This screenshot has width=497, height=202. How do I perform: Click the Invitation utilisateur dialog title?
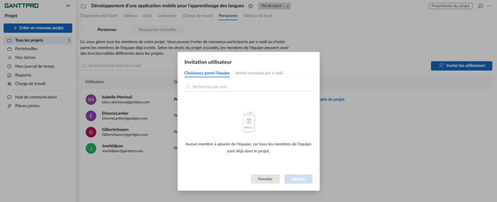[x=208, y=62]
